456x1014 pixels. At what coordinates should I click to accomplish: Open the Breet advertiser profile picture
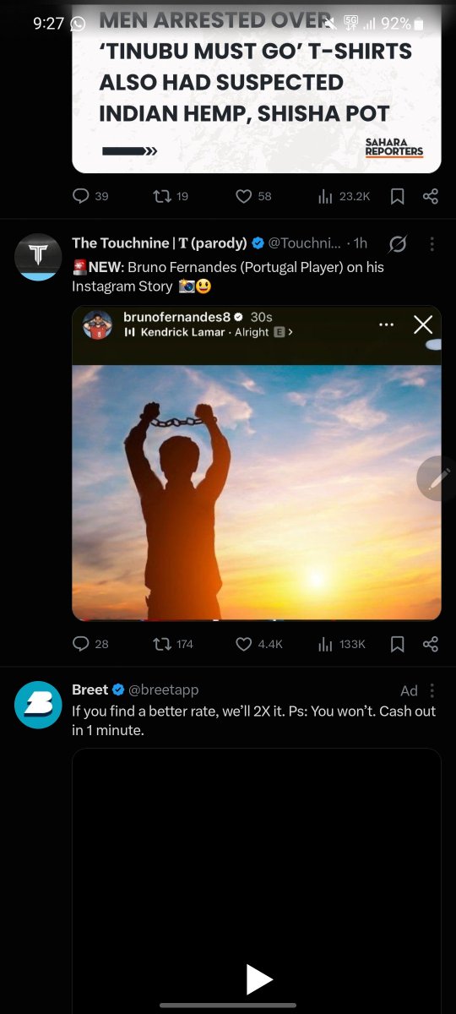39,705
